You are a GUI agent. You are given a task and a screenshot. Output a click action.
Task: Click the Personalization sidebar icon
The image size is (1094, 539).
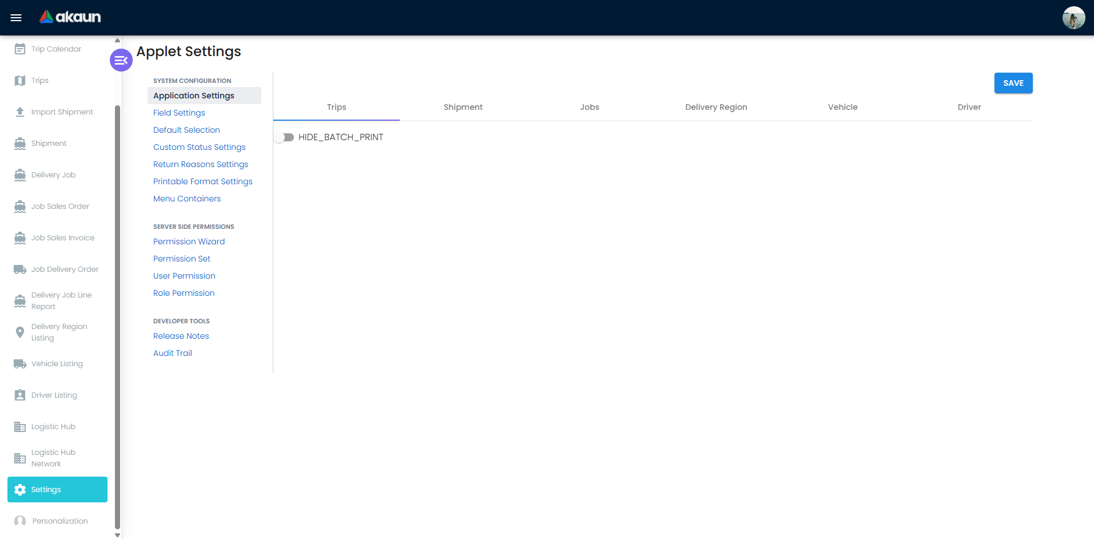point(20,521)
